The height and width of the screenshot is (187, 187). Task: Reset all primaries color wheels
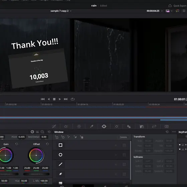(49, 132)
